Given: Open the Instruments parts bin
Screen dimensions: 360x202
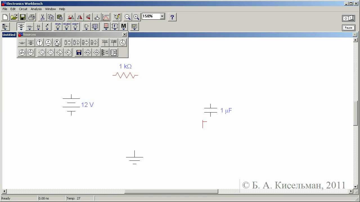Looking at the screenshot, I should coord(134,27).
